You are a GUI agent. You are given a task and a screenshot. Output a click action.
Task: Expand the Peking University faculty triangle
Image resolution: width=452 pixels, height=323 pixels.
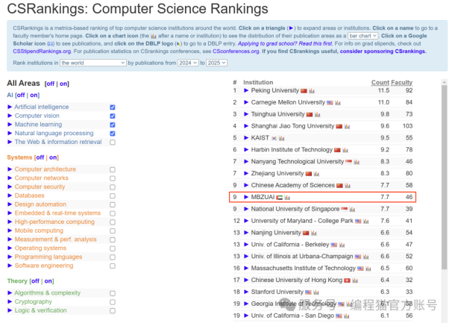(246, 91)
